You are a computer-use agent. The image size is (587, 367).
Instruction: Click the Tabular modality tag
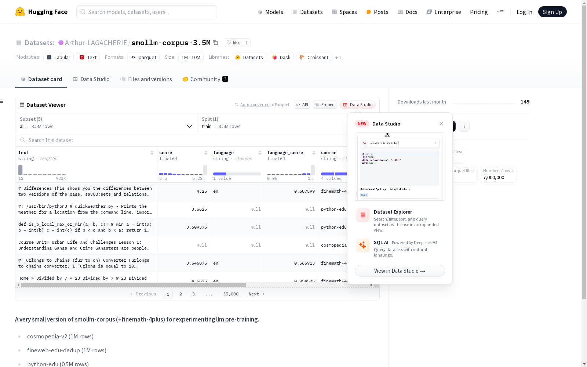59,57
